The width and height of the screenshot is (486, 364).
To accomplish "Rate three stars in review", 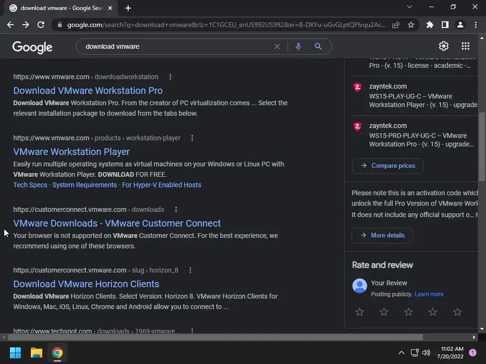I will click(x=409, y=312).
